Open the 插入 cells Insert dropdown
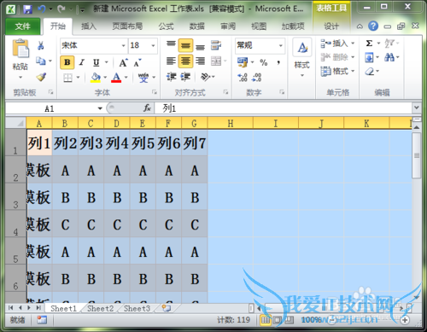Screen dimensions: 427x332 click(x=337, y=44)
